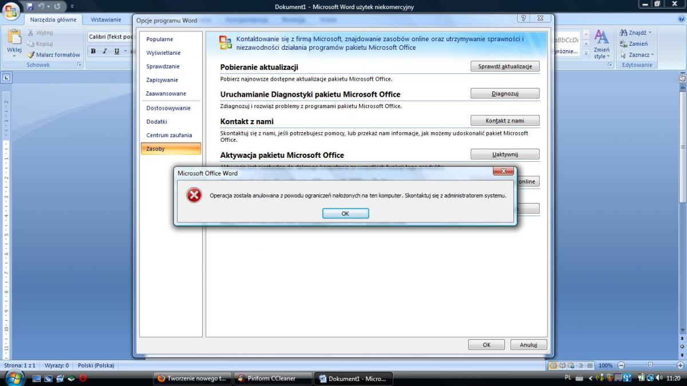687x386 pixels.
Task: Open the Styles pane dialog launcher
Action: click(610, 65)
